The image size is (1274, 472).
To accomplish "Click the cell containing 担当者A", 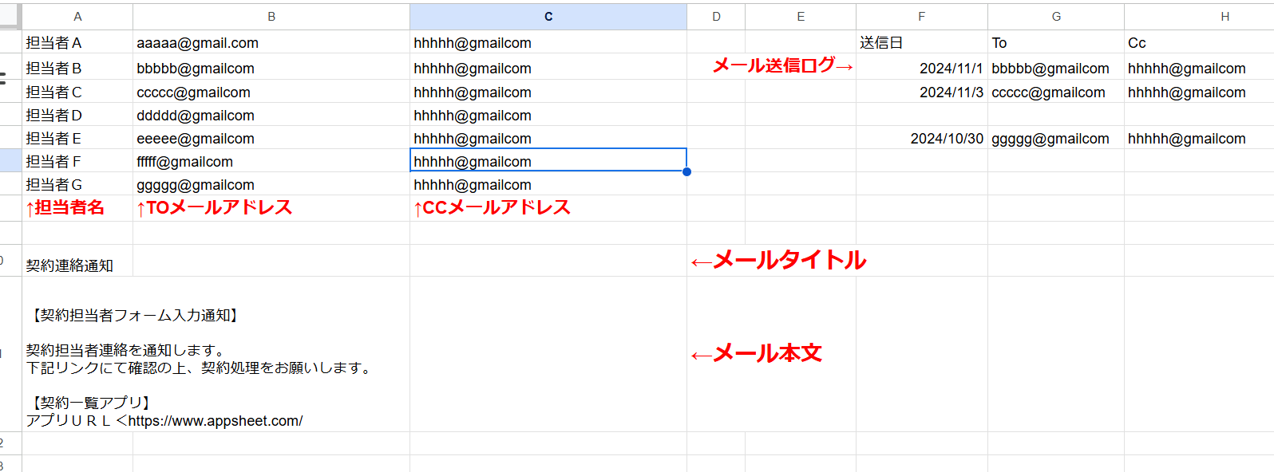I will pos(77,42).
